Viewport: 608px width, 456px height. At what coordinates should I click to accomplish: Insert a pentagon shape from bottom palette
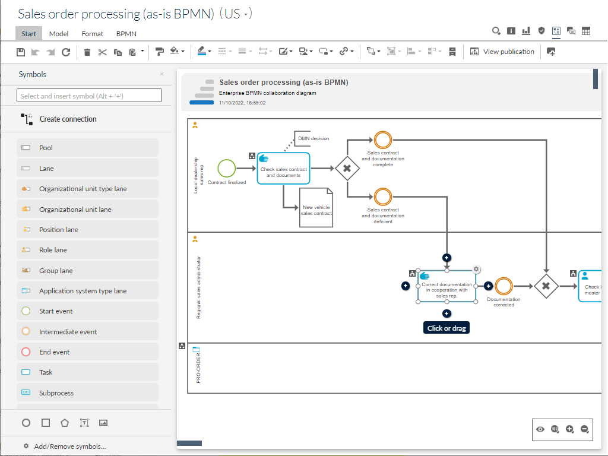click(x=65, y=423)
